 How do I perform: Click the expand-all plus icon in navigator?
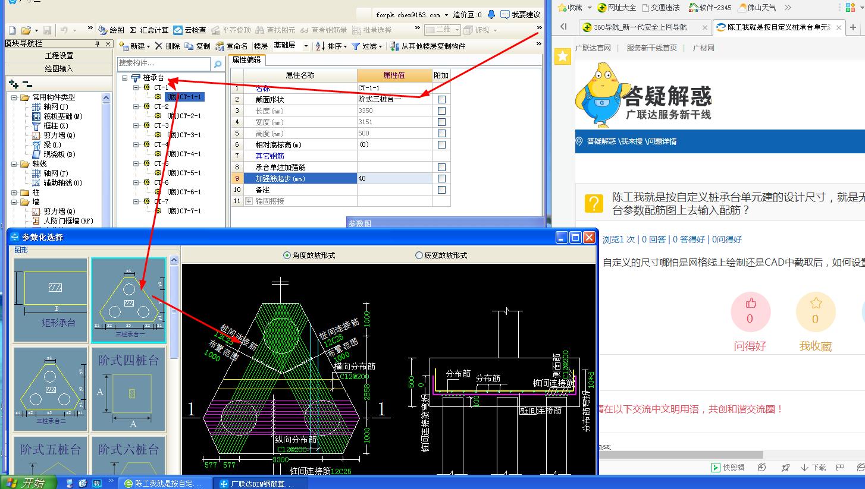[x=14, y=84]
